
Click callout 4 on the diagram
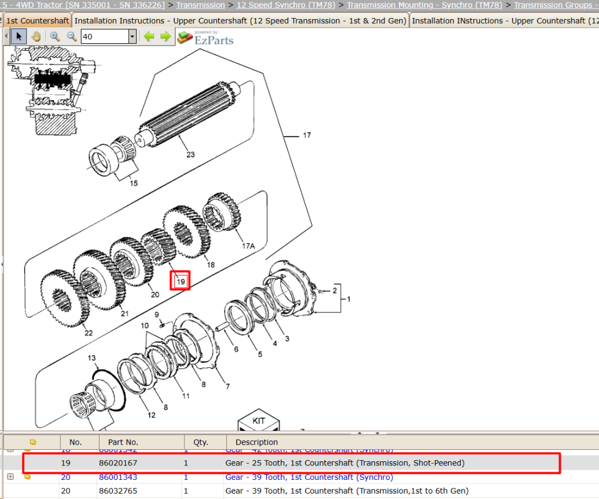coord(275,343)
